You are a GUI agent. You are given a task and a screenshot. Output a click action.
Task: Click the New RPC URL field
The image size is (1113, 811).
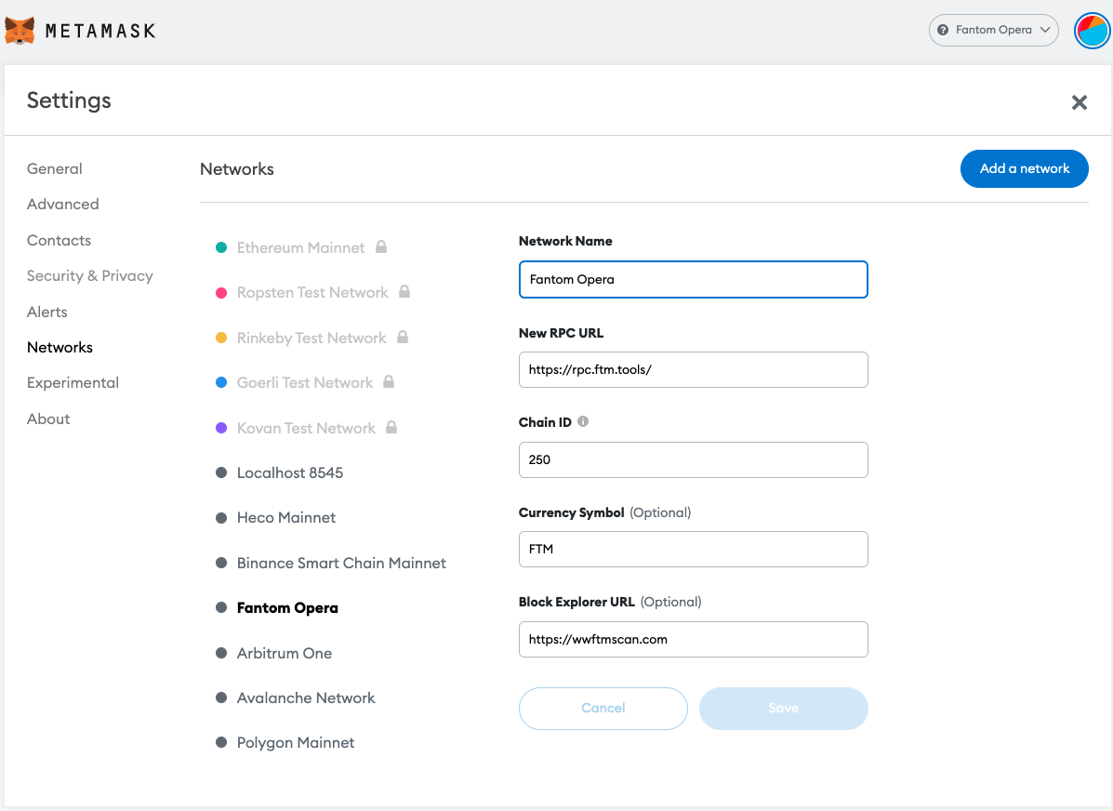(x=694, y=369)
